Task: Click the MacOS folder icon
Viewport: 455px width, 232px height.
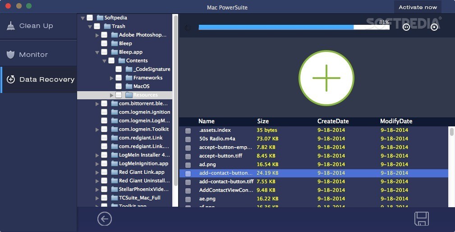Action: (129, 86)
